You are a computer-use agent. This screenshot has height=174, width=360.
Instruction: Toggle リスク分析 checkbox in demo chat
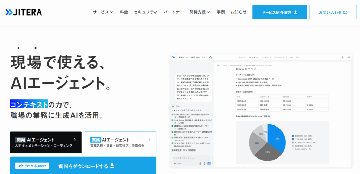click(x=172, y=143)
